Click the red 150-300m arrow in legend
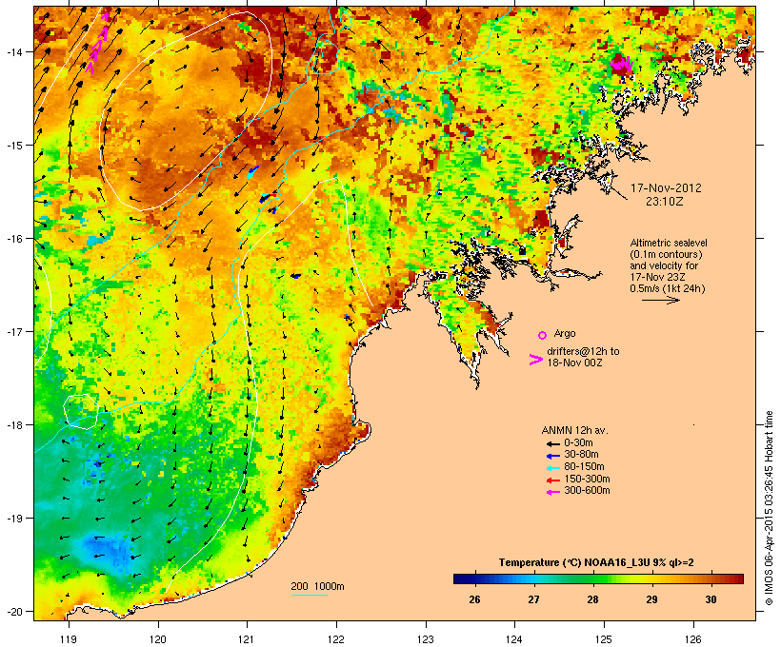781x647 pixels. (x=552, y=480)
